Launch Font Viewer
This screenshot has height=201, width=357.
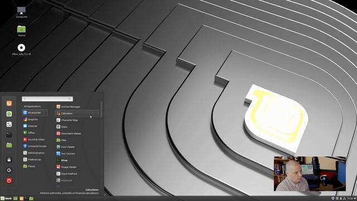pos(77,147)
